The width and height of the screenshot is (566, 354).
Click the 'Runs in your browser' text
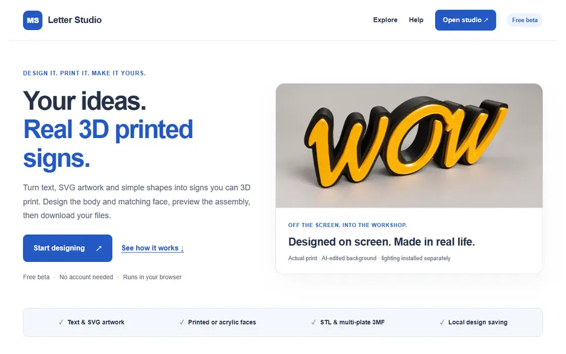[152, 277]
